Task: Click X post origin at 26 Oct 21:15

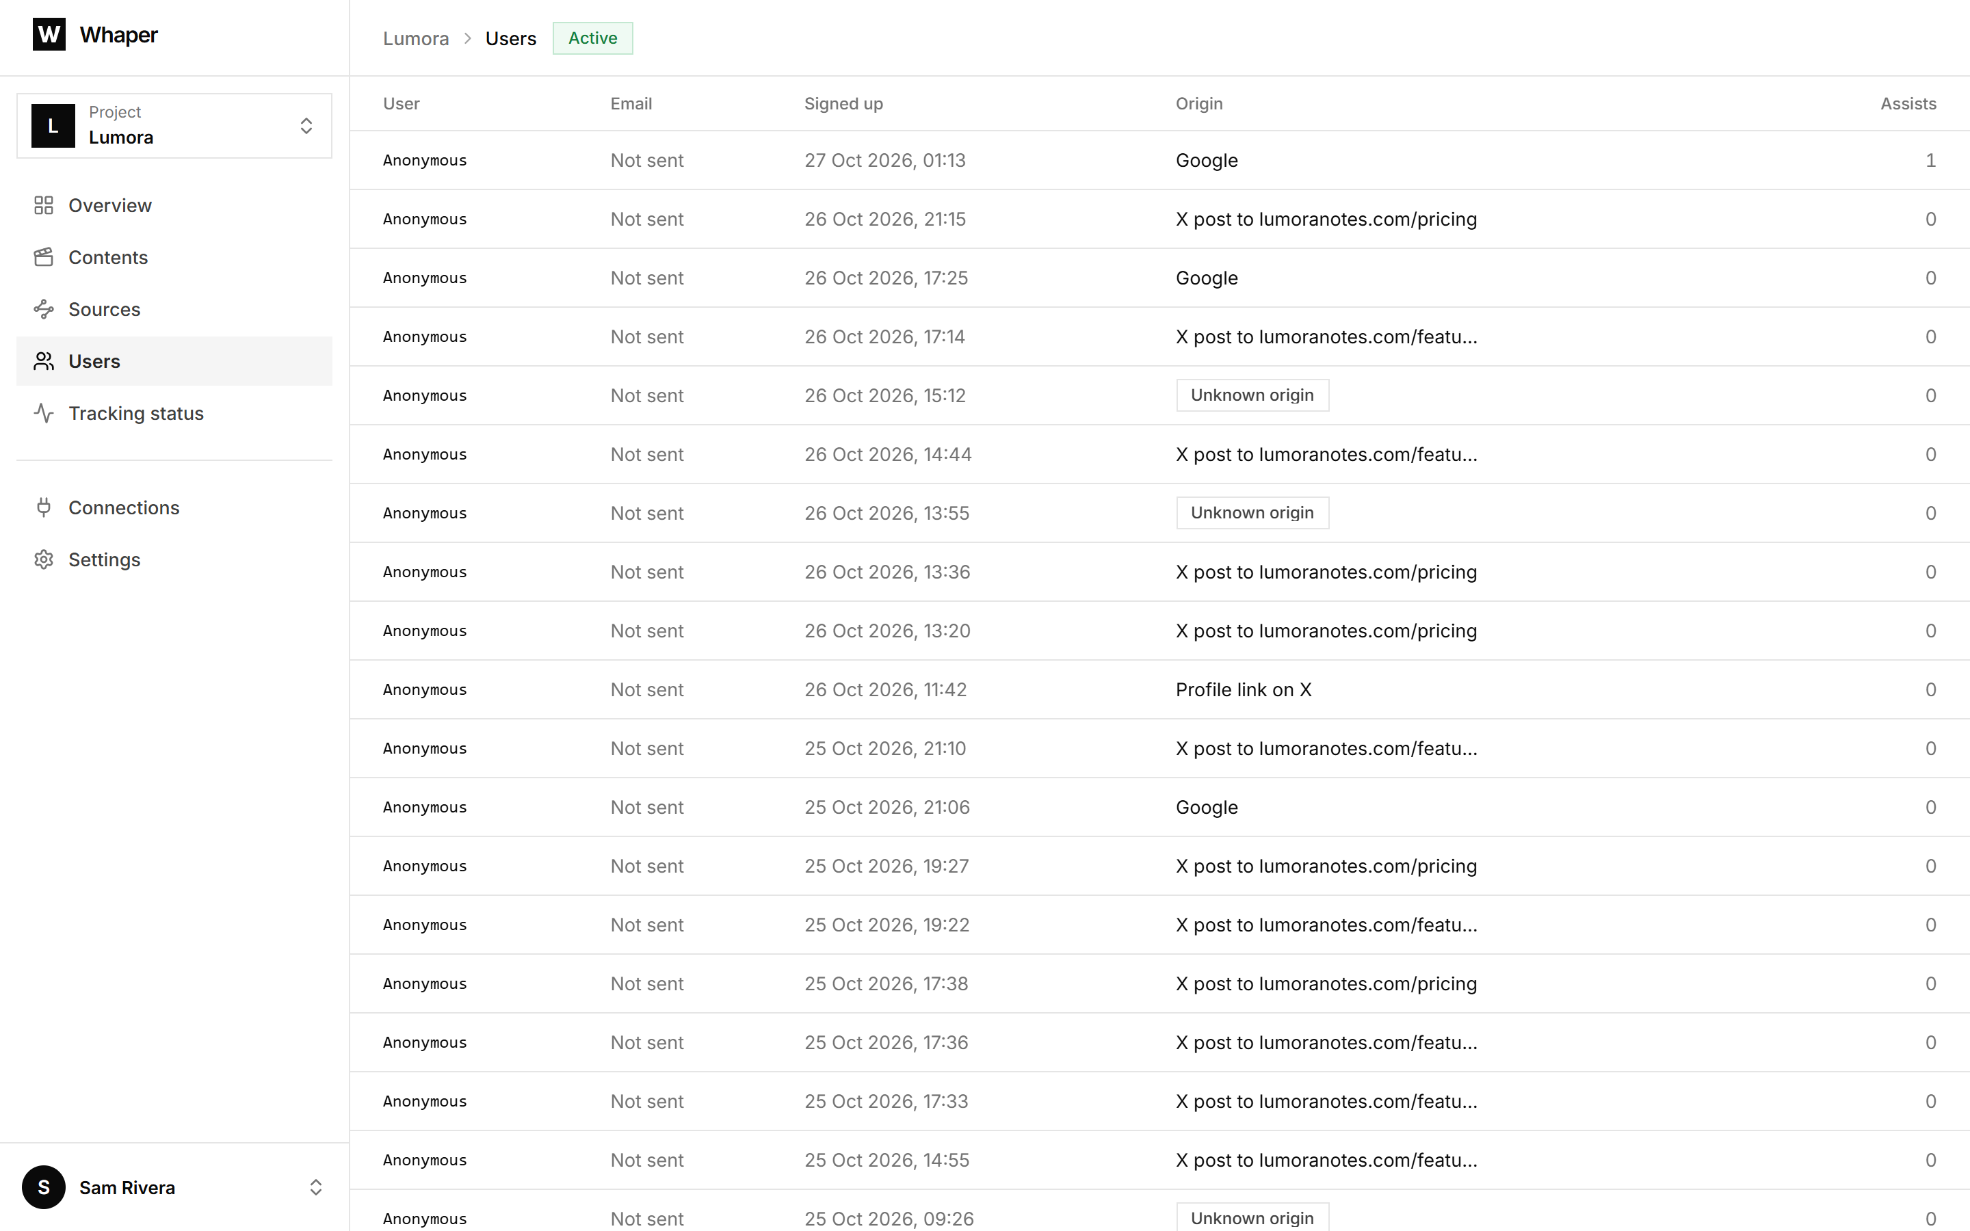Action: point(1326,219)
